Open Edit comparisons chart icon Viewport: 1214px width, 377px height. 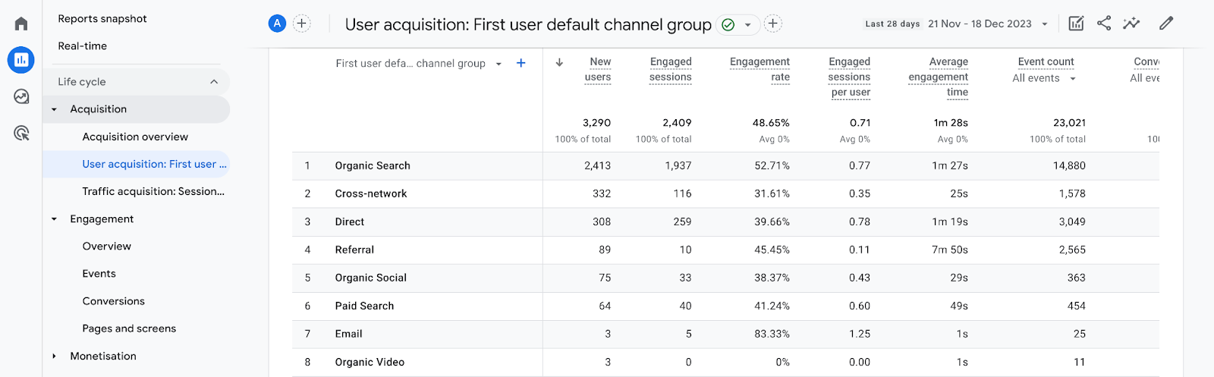click(1076, 24)
